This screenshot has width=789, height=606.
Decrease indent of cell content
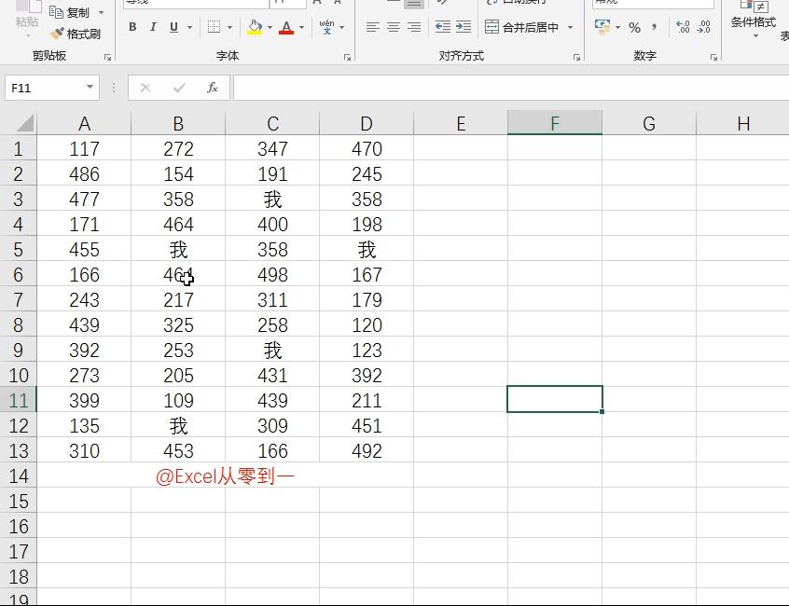[443, 28]
